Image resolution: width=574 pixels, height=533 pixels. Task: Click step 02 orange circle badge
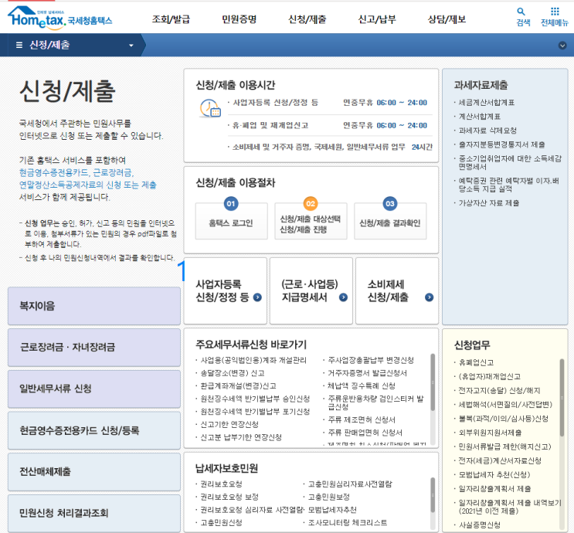click(311, 203)
